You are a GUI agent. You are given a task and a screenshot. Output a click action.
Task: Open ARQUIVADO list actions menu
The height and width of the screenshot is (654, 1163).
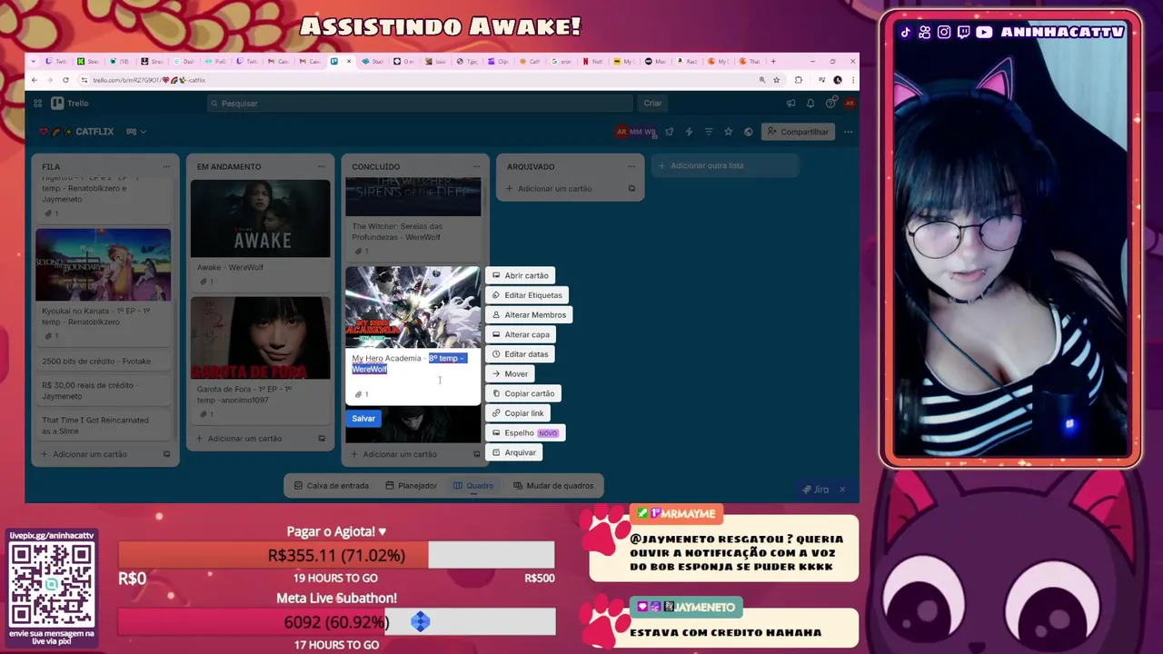631,166
